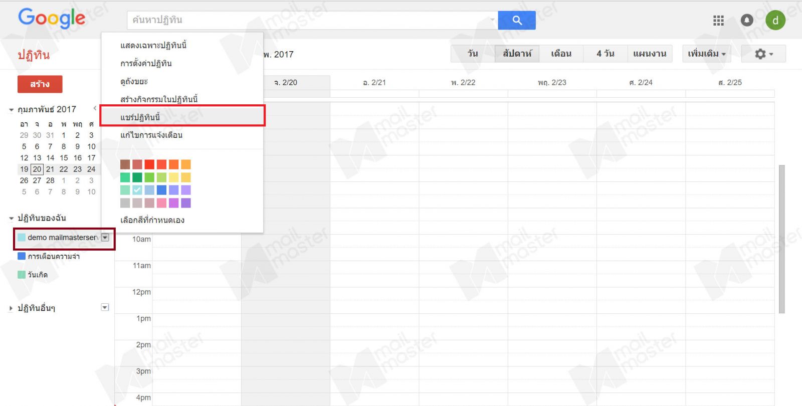Screen dimensions: 802x406
Task: Collapse the กุมภาพันธ์ 2017 mini calendar
Action: pyautogui.click(x=11, y=110)
